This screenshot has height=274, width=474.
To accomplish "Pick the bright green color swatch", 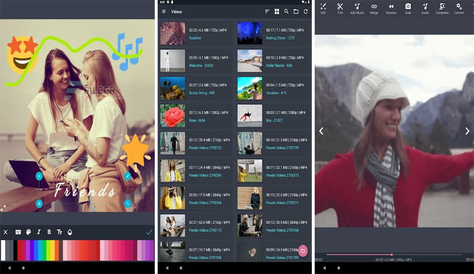I will [x=48, y=250].
